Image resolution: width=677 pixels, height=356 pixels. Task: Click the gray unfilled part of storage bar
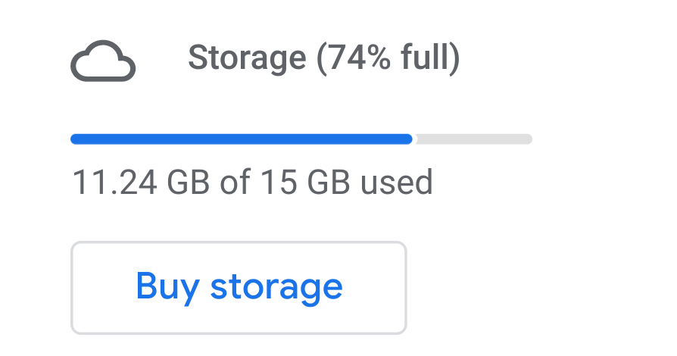click(x=473, y=139)
